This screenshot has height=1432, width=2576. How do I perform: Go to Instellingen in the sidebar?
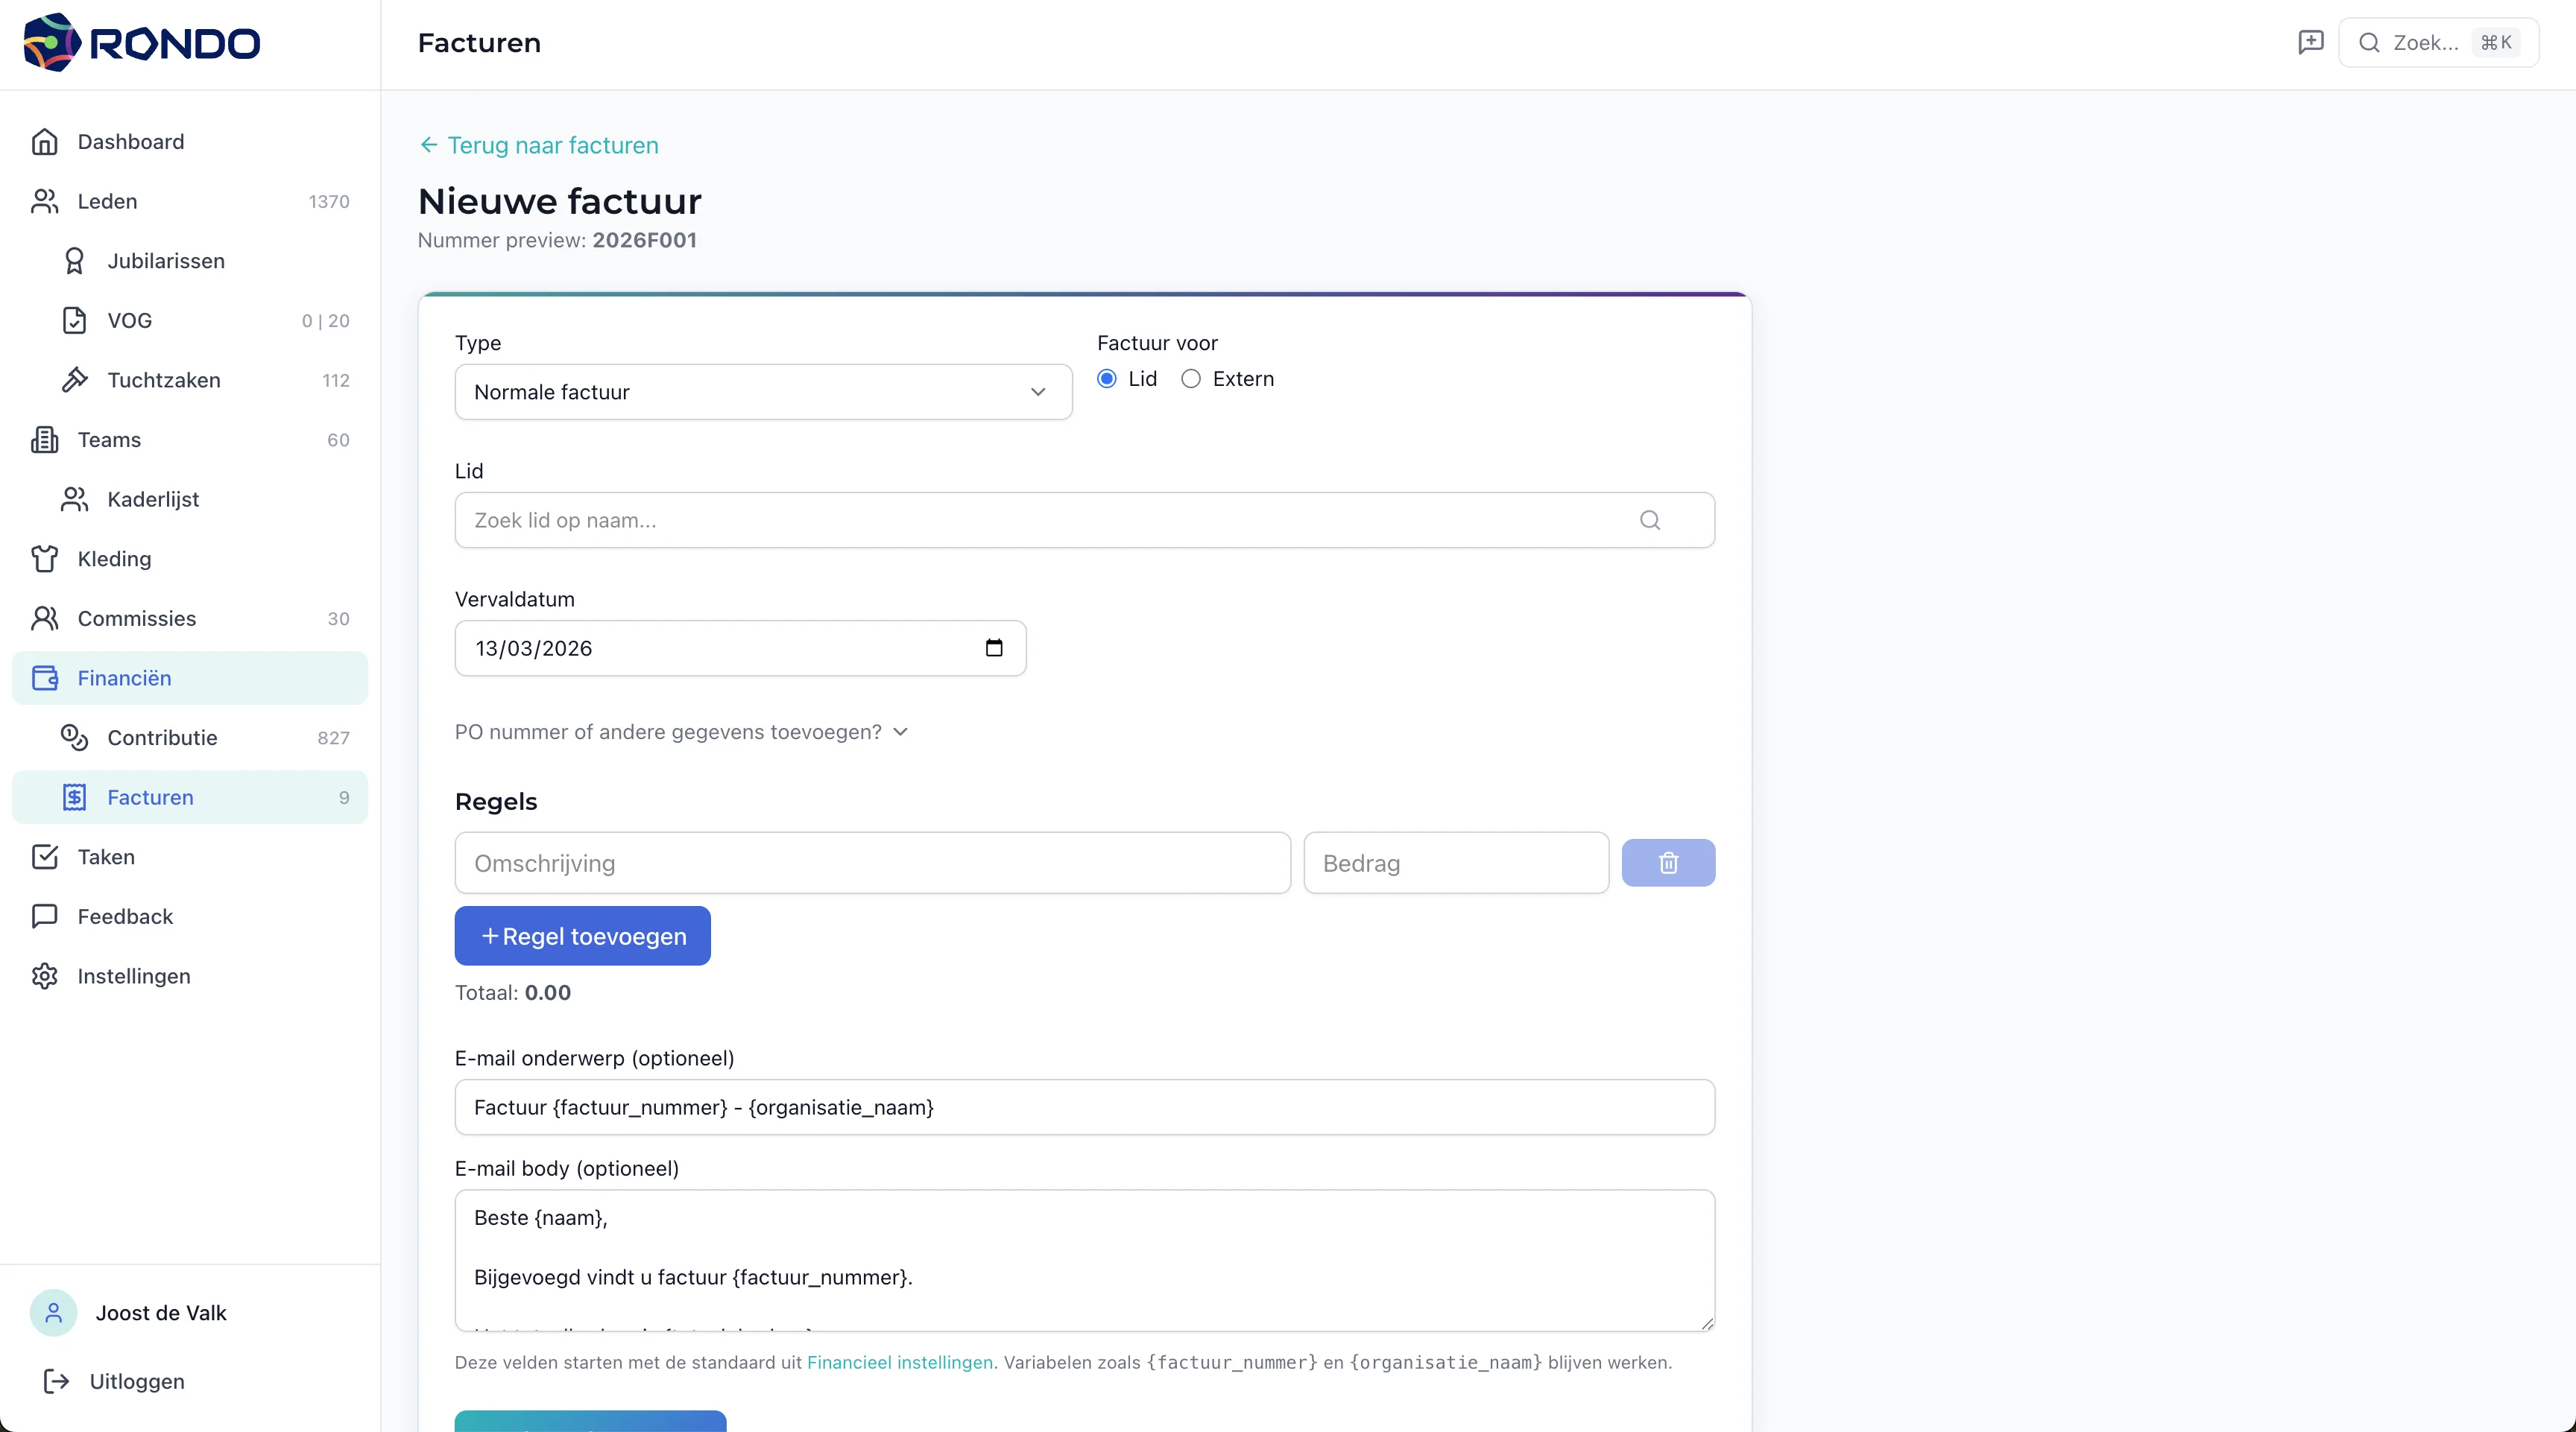[134, 975]
